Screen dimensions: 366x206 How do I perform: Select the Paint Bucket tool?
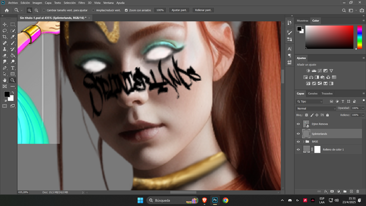[12, 56]
